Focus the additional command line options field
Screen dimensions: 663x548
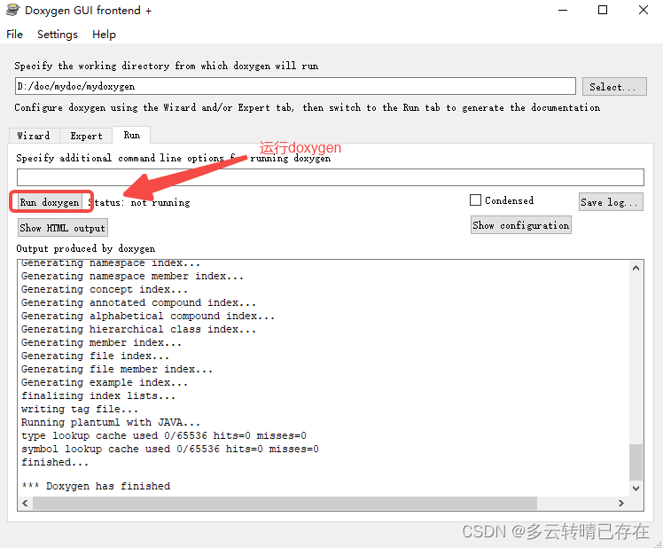click(331, 177)
